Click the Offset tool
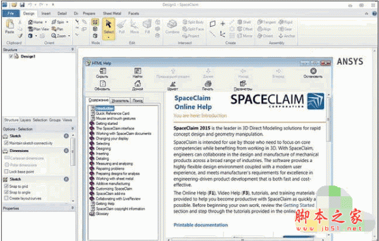Image resolution: width=379 pixels, height=241 pixels. (244, 29)
